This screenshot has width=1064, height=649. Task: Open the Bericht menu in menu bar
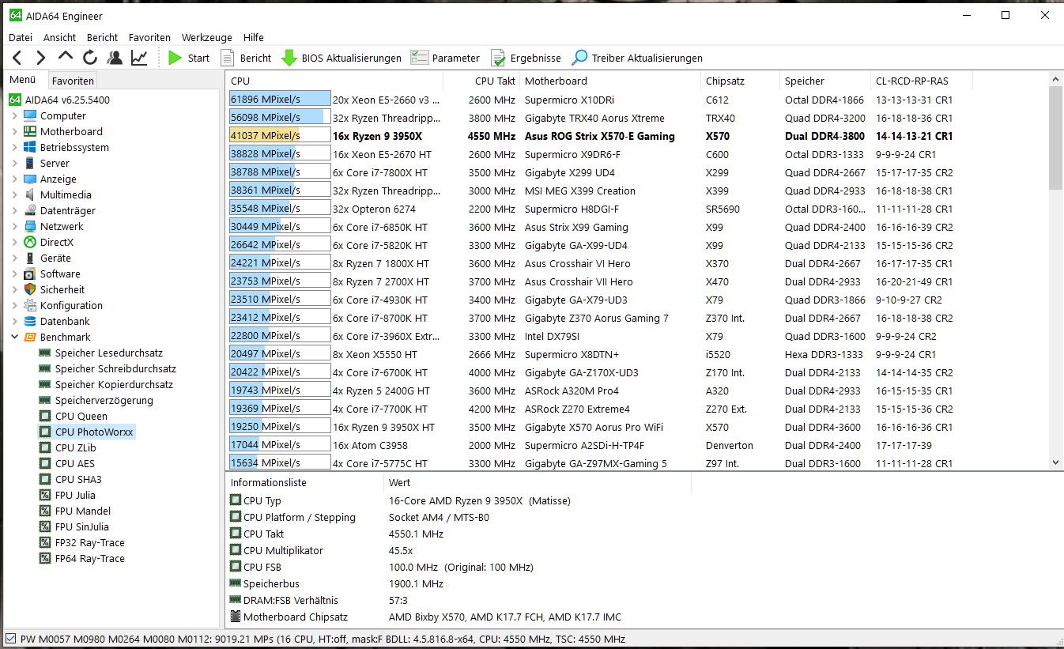102,37
